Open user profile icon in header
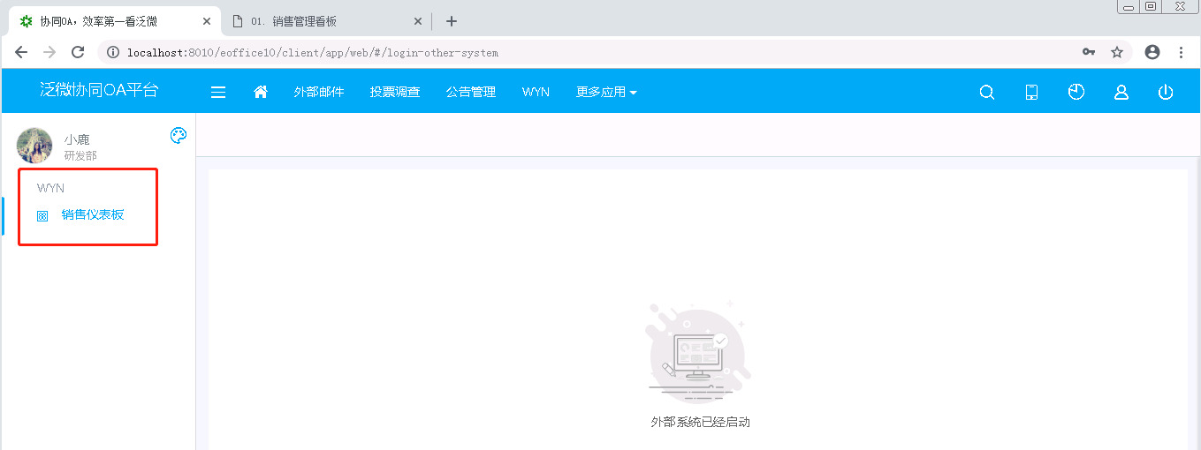The image size is (1201, 450). [1121, 92]
